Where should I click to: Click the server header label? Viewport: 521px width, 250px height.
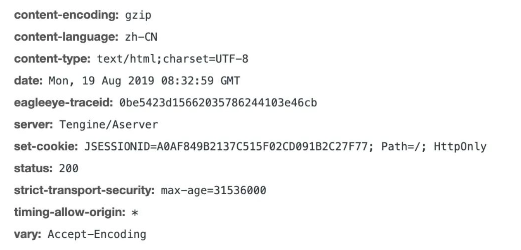point(33,125)
